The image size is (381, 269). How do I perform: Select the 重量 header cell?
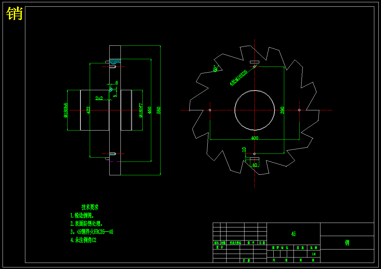[300, 248]
